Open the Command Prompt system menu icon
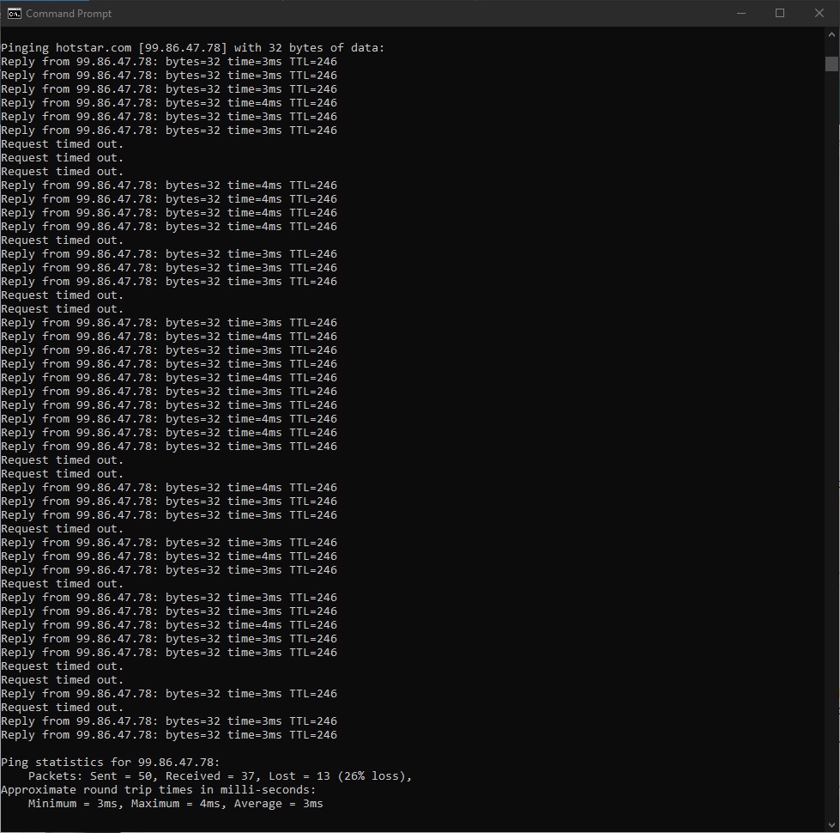 [x=15, y=13]
